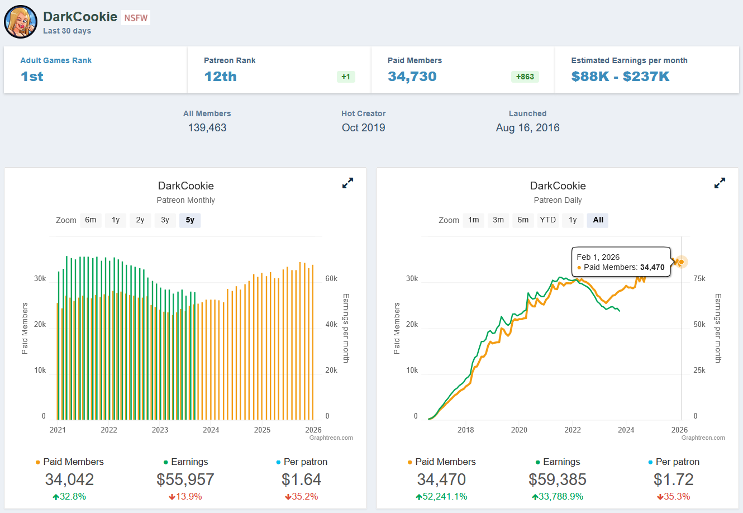Image resolution: width=743 pixels, height=513 pixels.
Task: Click the $88K - $237K earnings estimate
Action: coord(620,77)
